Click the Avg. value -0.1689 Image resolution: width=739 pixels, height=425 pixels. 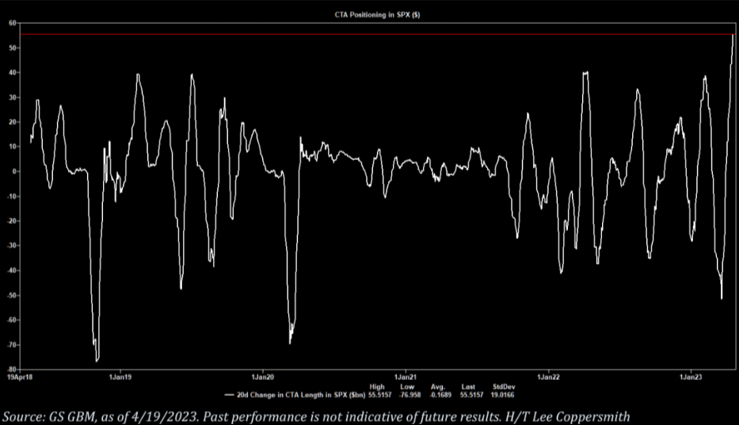pos(440,395)
